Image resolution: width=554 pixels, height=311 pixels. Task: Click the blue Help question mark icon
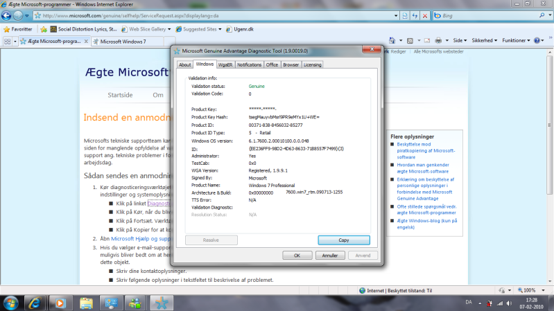tap(537, 41)
